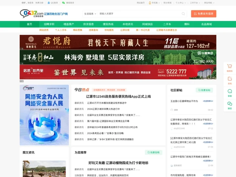236x177 pixels.
Task: Open news 辽源40万平方米棚改房建设有序推进中
Action: coord(107,103)
